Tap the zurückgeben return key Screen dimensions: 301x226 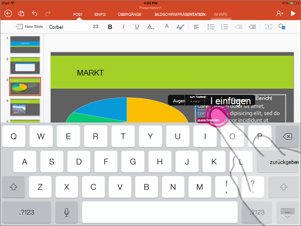click(278, 162)
